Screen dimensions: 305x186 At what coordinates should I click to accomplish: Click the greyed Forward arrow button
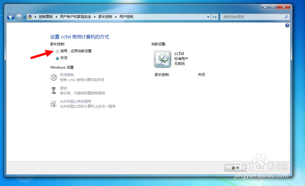19,17
